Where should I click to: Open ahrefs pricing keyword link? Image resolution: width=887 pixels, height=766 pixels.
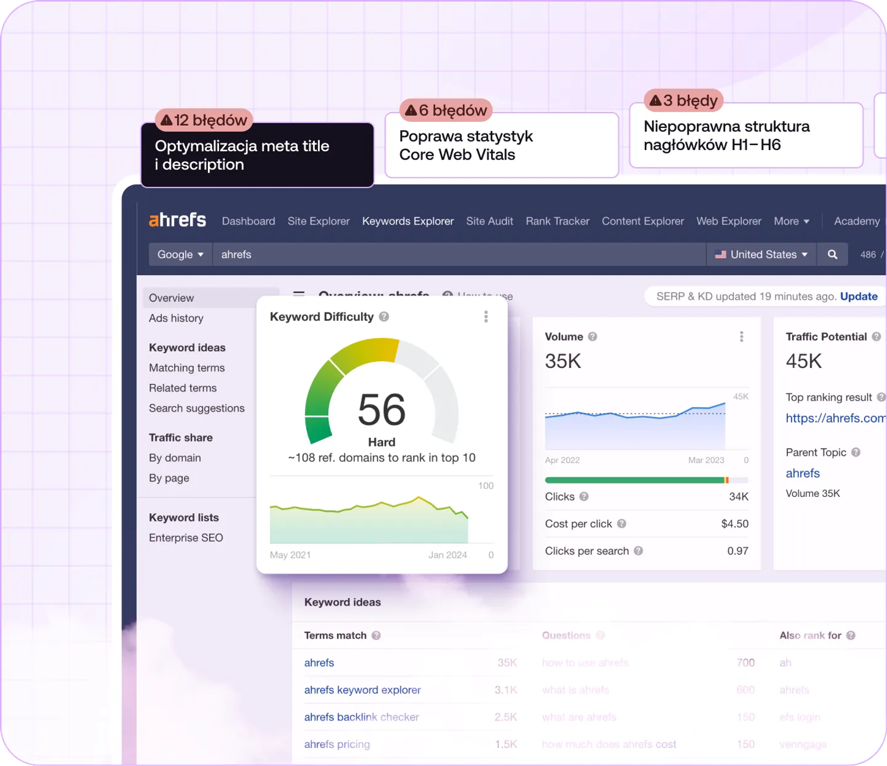pos(337,744)
